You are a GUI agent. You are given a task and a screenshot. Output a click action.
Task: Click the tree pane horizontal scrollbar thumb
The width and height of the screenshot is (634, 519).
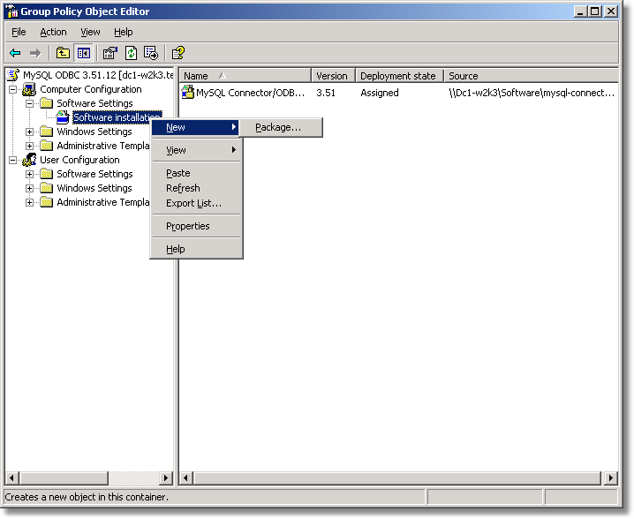pos(64,478)
